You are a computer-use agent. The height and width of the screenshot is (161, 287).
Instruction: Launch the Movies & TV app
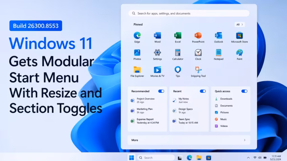coord(158,72)
